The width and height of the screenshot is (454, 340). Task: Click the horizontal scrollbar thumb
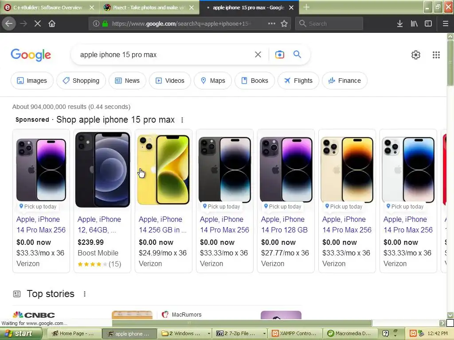[242, 323]
